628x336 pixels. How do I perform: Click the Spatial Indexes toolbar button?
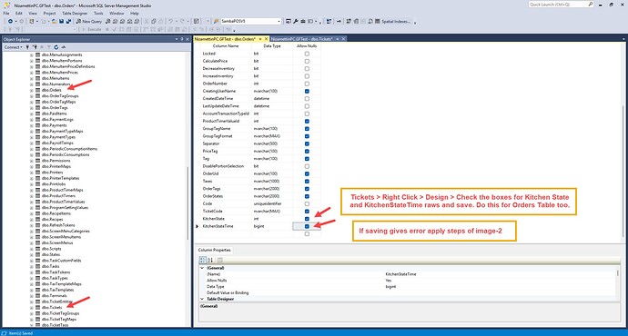(x=392, y=21)
